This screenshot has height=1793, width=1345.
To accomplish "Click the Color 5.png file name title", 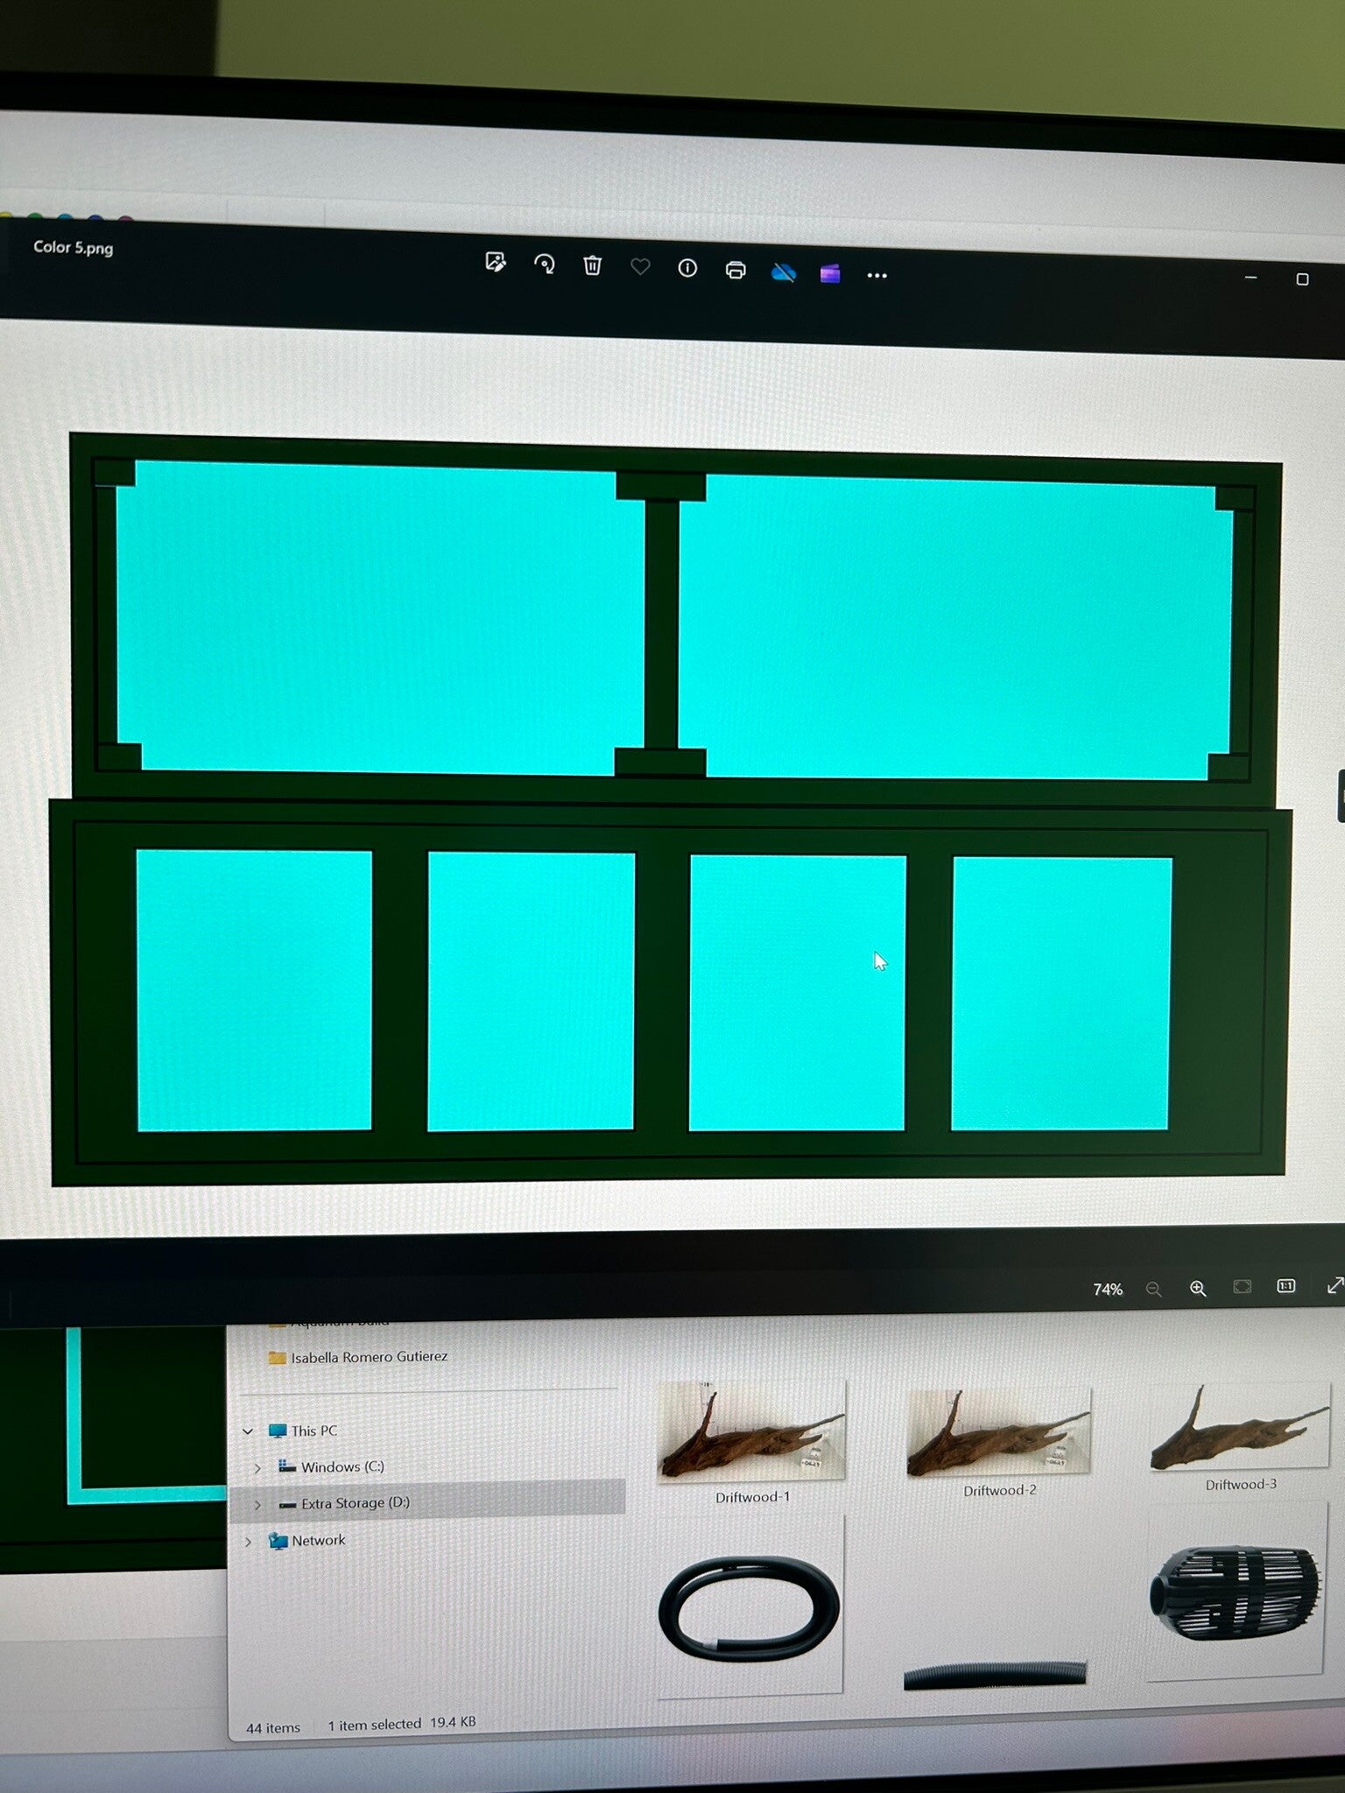I will (x=74, y=248).
